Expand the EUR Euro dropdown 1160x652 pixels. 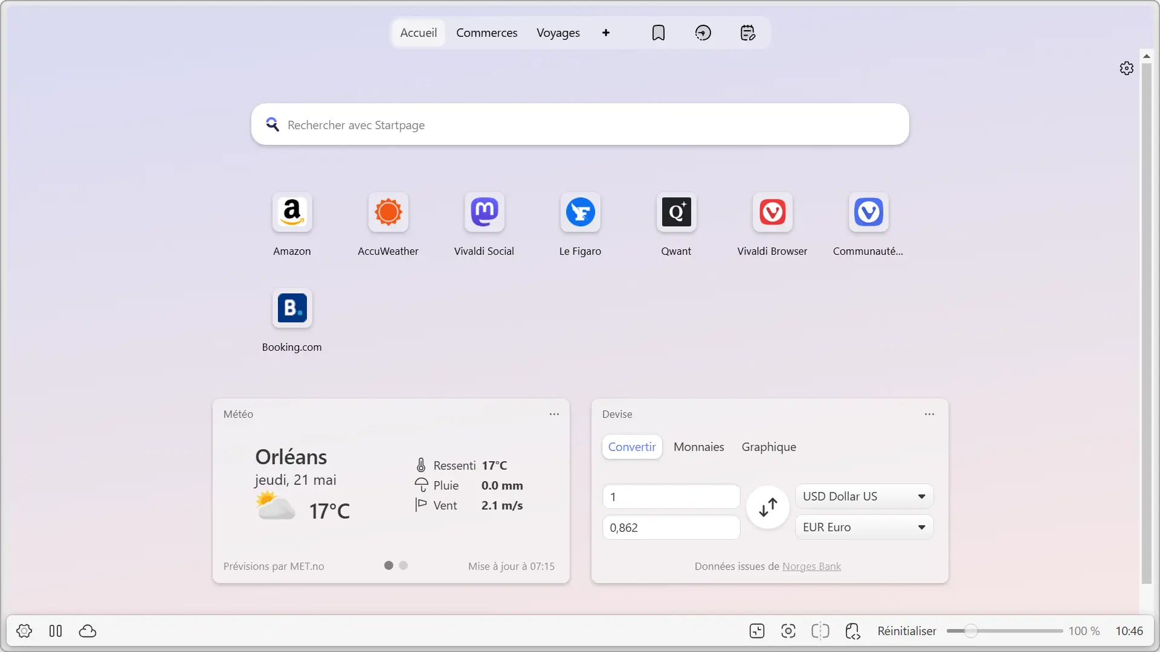click(865, 527)
